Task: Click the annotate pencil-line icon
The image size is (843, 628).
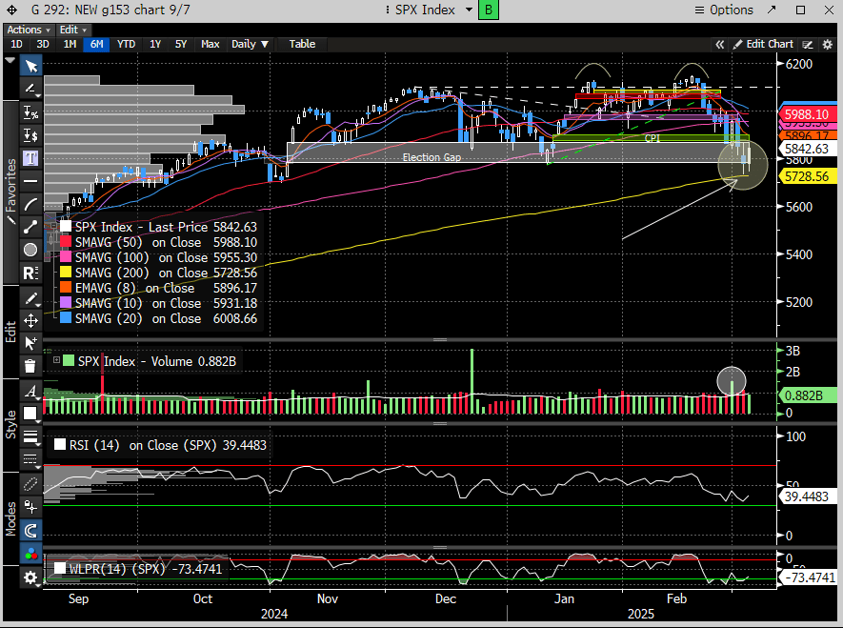Action: coord(808,45)
